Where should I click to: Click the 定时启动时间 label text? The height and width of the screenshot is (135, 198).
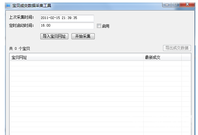[22, 25]
